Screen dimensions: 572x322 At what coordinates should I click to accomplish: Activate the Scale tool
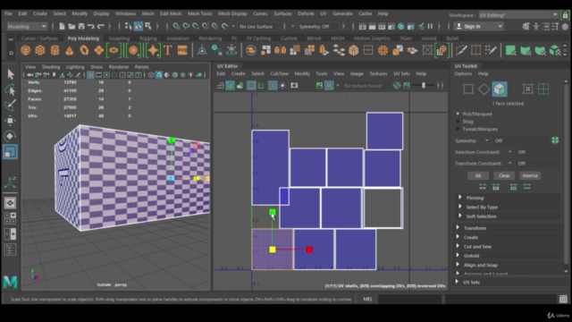click(x=10, y=151)
